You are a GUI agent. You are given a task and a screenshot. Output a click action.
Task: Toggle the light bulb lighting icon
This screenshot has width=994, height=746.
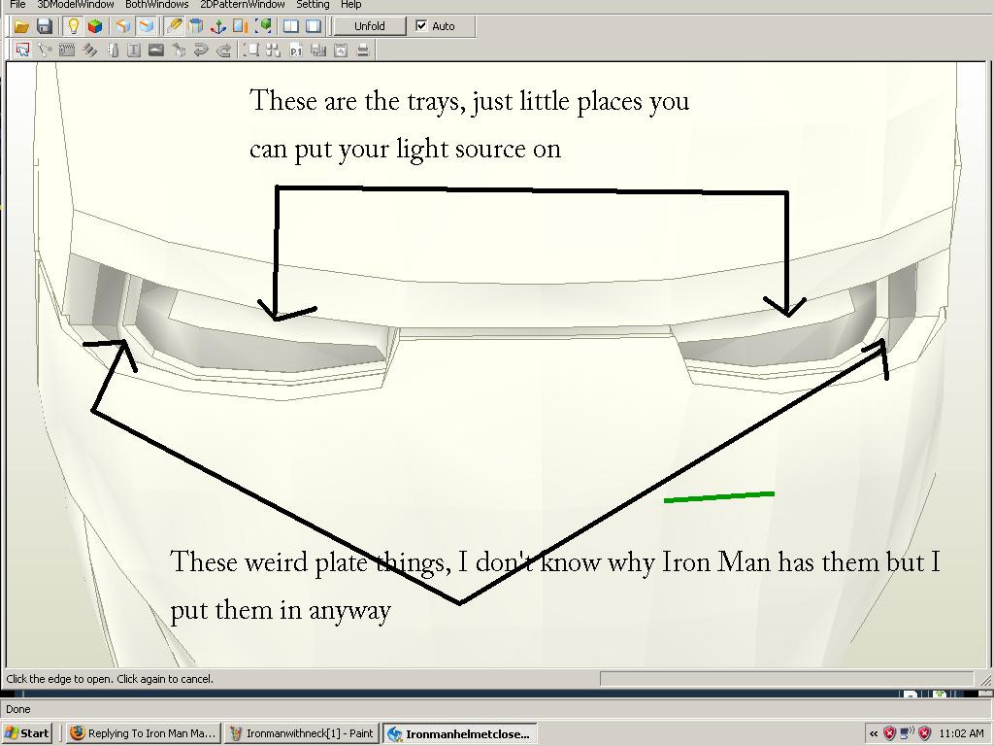[x=74, y=26]
